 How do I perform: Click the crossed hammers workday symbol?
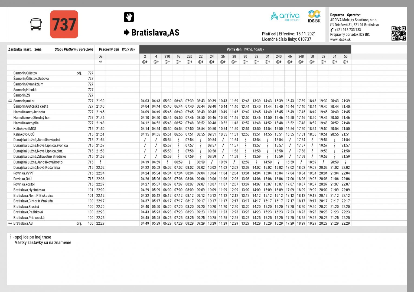coord(100,62)
